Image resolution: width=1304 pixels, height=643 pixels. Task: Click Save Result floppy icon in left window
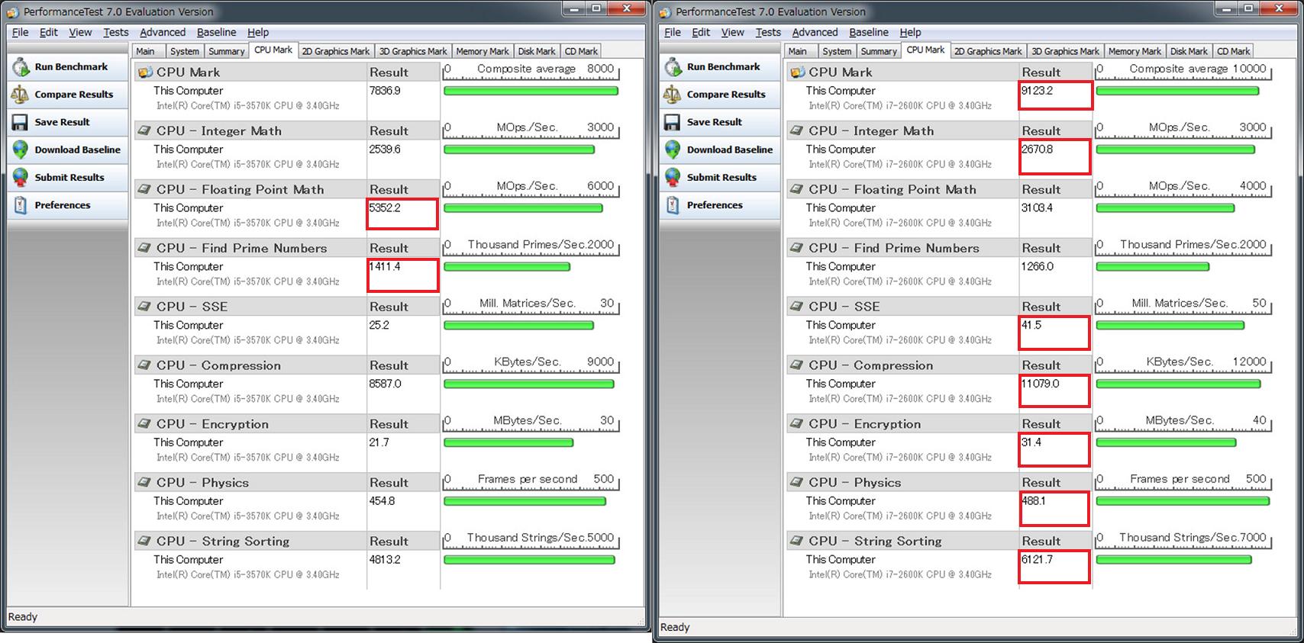tap(21, 122)
